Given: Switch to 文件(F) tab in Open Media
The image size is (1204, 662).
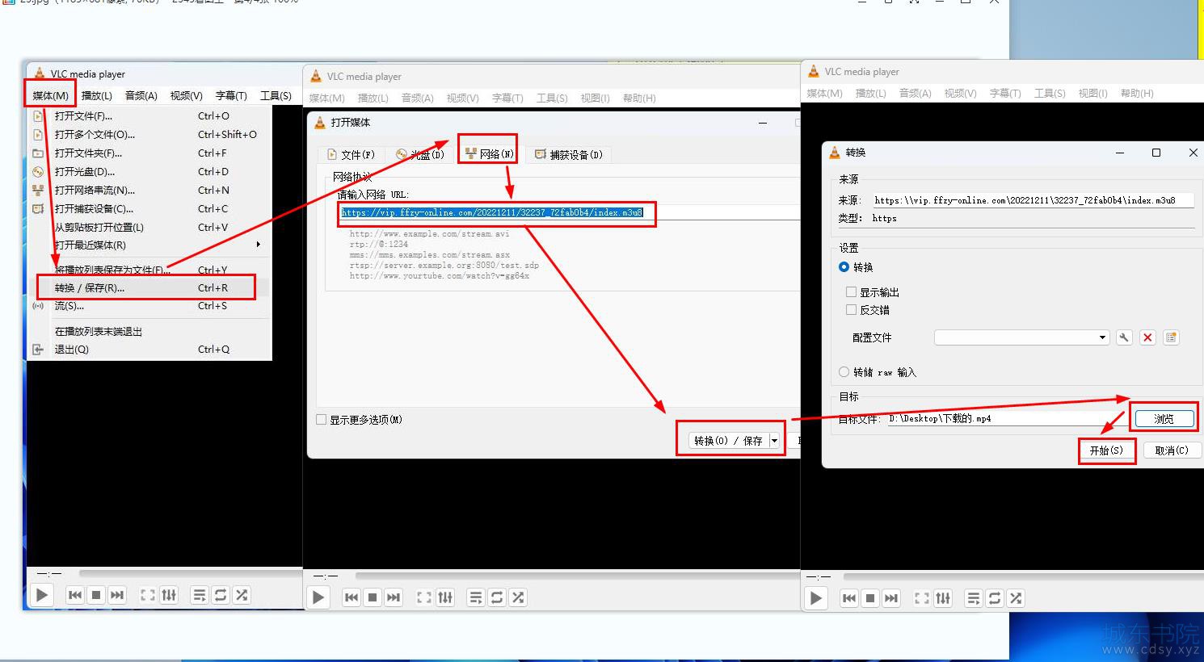Looking at the screenshot, I should [x=351, y=154].
